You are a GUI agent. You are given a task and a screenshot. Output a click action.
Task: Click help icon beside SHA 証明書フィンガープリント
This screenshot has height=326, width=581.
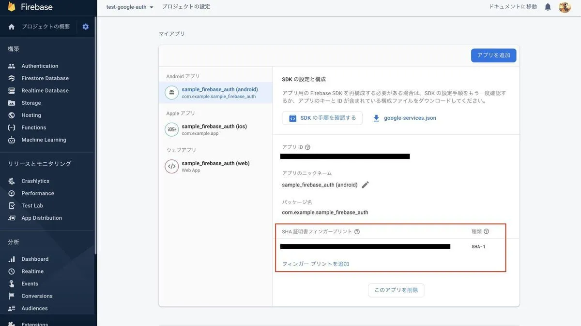(x=357, y=232)
